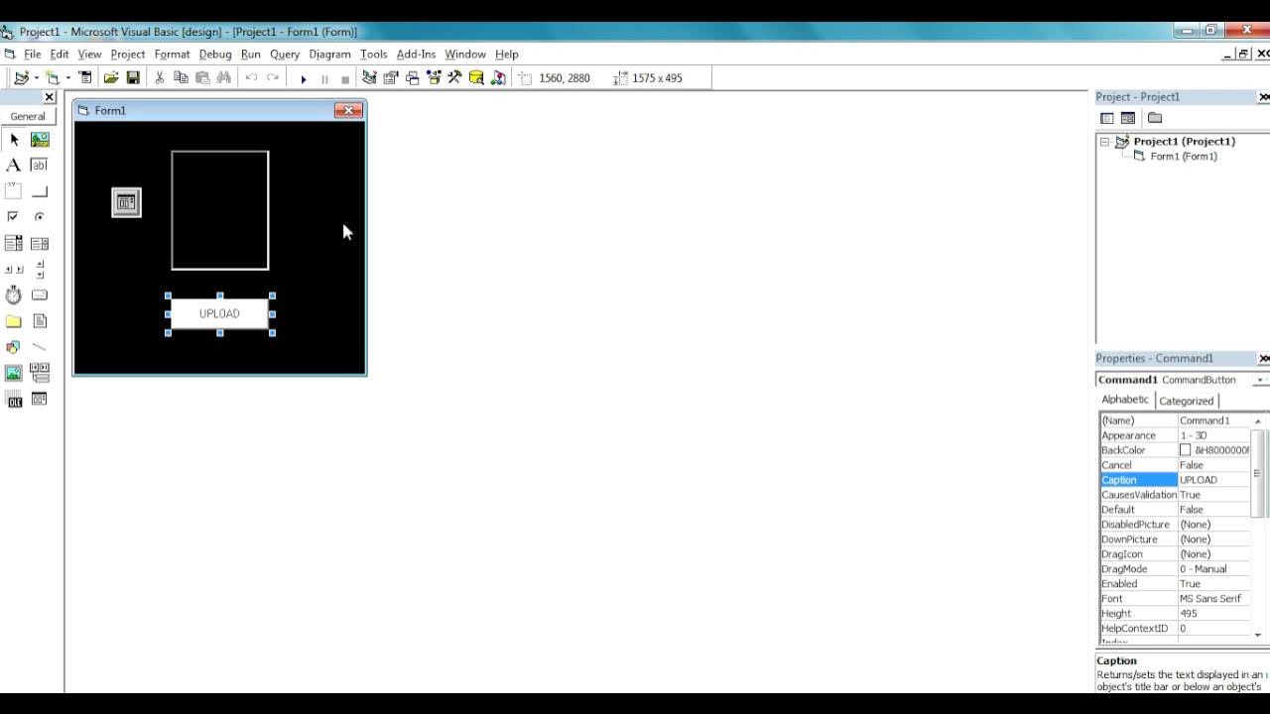The width and height of the screenshot is (1270, 714).
Task: Select the Line tool in the toolbox
Action: click(40, 347)
